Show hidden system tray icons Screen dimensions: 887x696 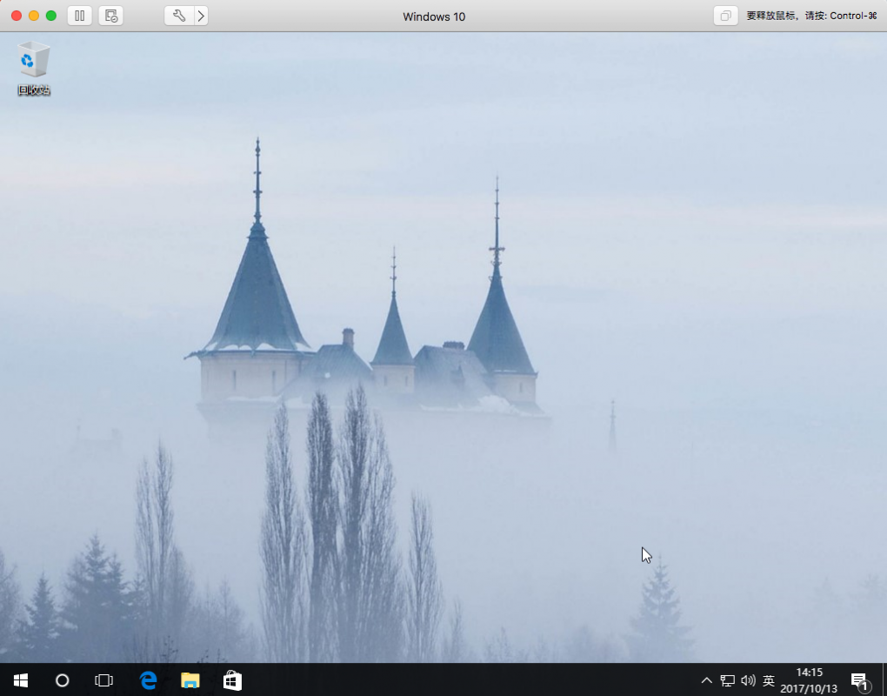click(x=706, y=680)
